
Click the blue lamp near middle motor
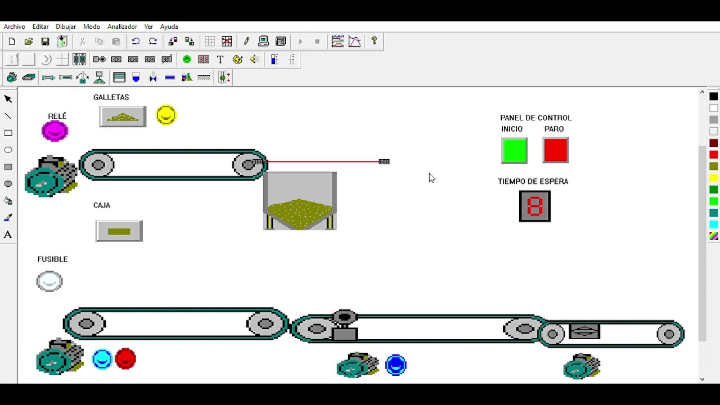coord(396,365)
